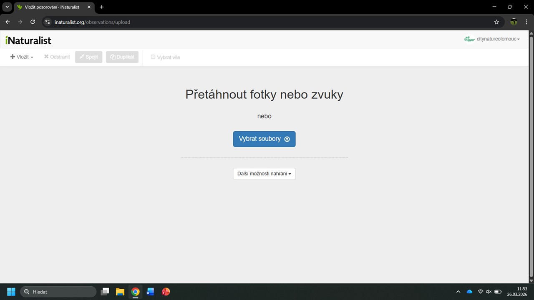This screenshot has height=300, width=534.
Task: Click the OneDrive cloud tray icon
Action: [x=469, y=292]
